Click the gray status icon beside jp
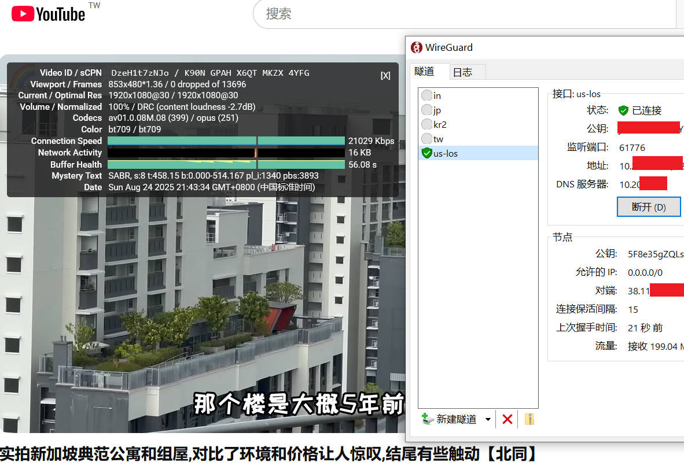This screenshot has width=684, height=466. point(427,110)
